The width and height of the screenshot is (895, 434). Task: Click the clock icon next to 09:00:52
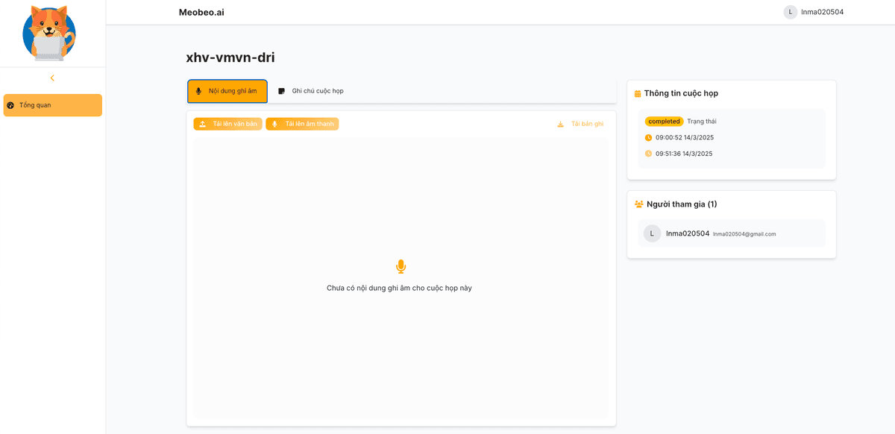(x=648, y=138)
